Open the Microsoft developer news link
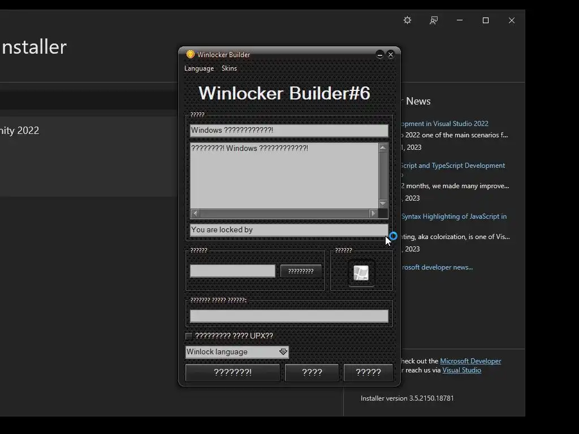 [x=437, y=267]
